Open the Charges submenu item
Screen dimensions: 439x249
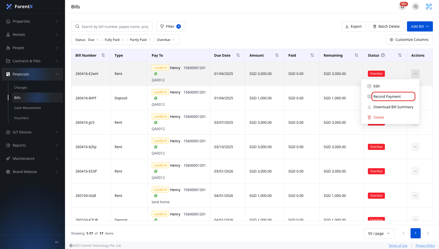(37, 87)
